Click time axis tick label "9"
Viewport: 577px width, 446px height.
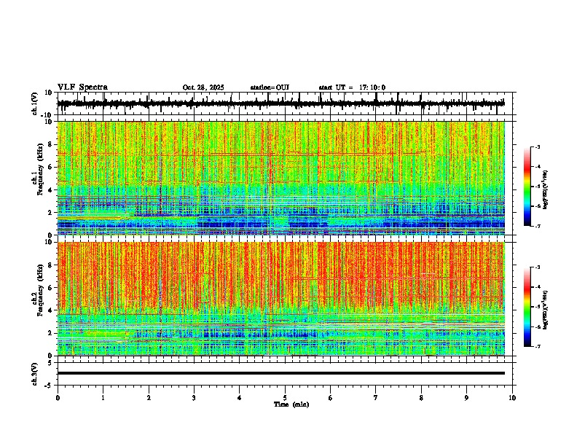coord(466,398)
